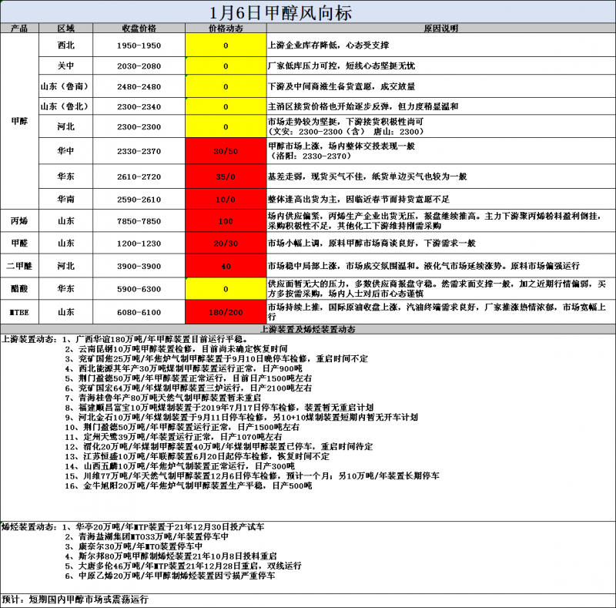Viewport: 616px width, 608px height.
Task: Click the '区域' column header
Action: [65, 28]
